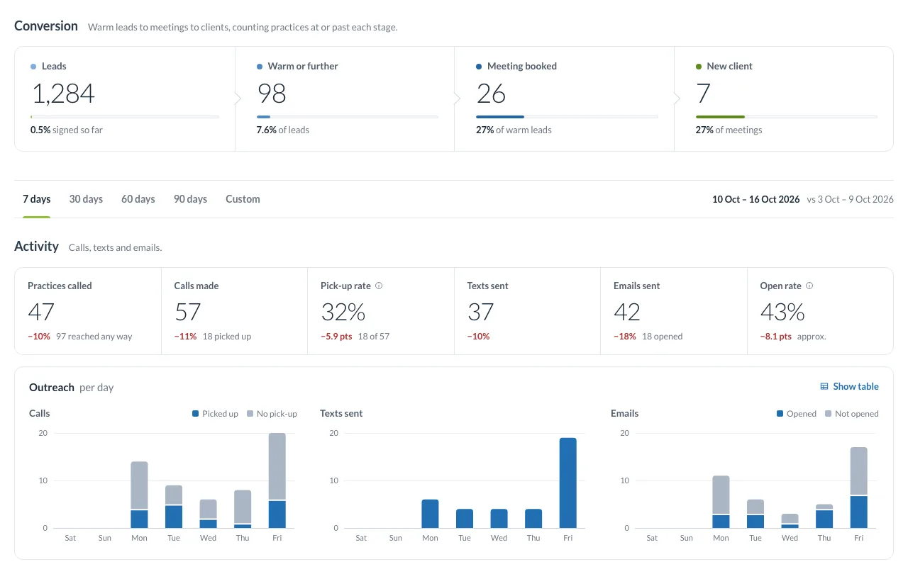Click the Warm or further progress bar
908x574 pixels.
(x=347, y=117)
